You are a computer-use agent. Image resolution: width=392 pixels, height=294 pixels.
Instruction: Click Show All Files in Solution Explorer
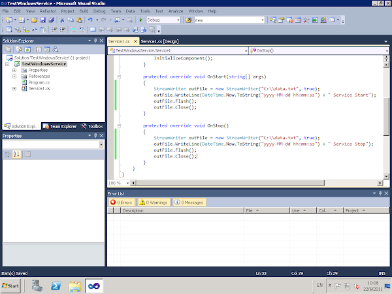tap(19, 50)
